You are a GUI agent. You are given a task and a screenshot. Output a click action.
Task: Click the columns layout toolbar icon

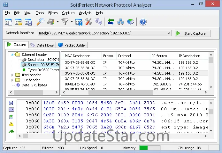[79, 22]
